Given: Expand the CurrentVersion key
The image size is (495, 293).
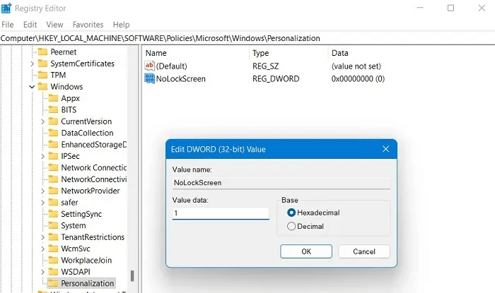Looking at the screenshot, I should point(42,121).
